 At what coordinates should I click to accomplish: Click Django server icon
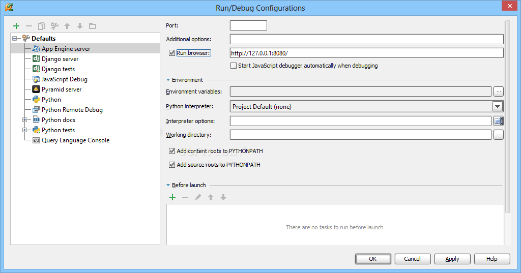pos(36,59)
